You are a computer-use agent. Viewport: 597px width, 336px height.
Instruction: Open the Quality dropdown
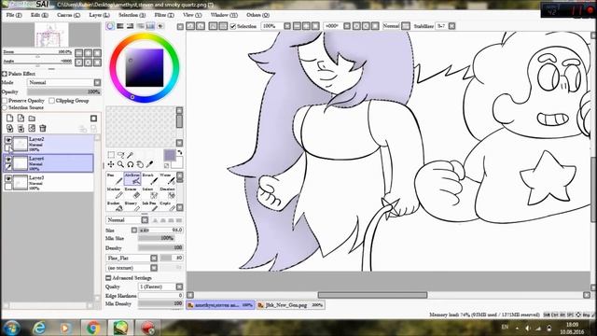[160, 287]
